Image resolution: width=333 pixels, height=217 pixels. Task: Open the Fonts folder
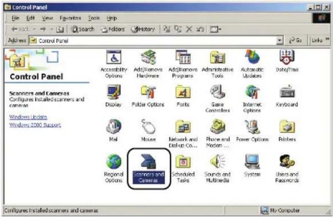[183, 96]
